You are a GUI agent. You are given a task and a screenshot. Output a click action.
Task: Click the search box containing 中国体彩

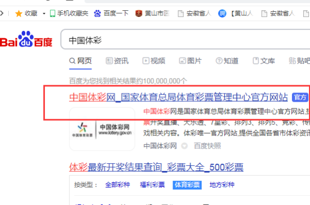click(x=185, y=39)
